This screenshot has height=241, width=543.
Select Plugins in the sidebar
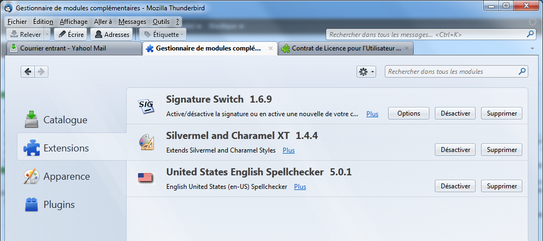(x=72, y=205)
